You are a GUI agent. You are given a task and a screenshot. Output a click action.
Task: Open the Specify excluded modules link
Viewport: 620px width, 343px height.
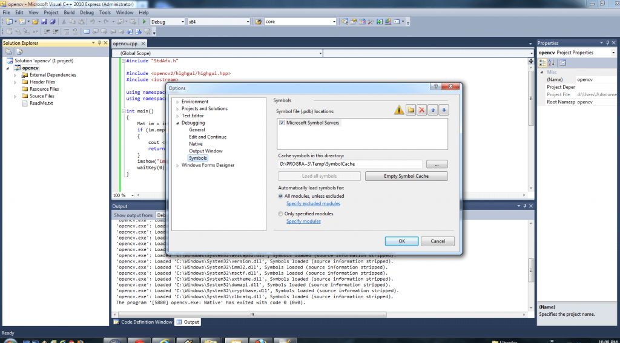coord(313,203)
